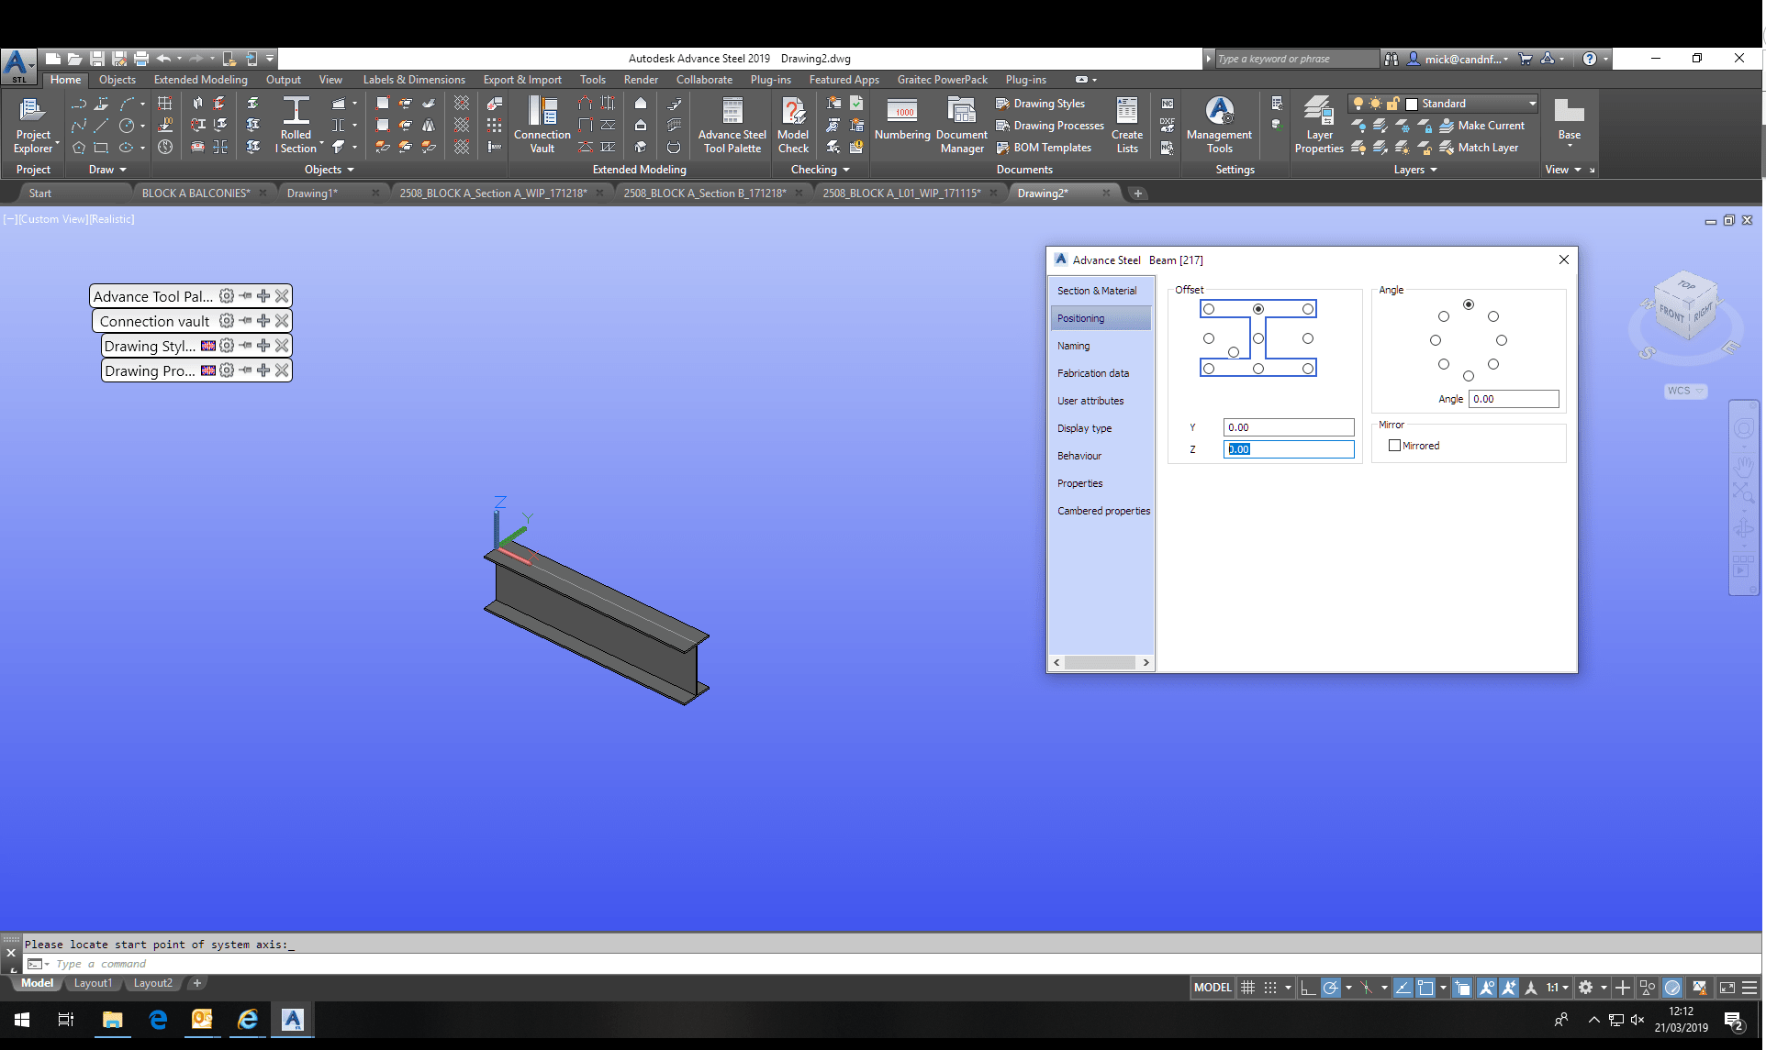Run Model Check

(x=792, y=124)
